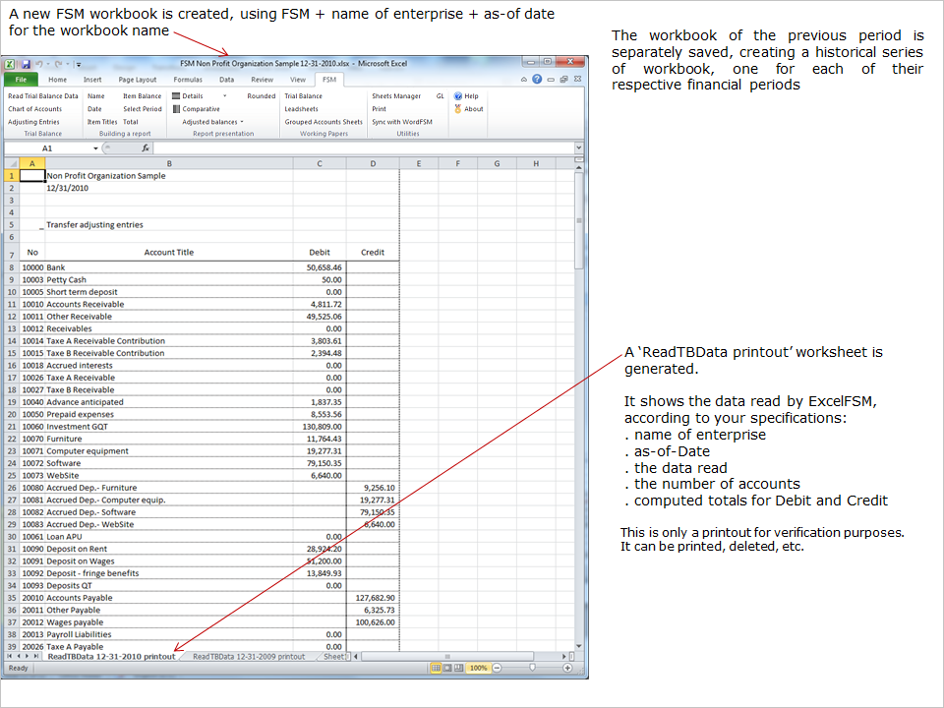Click Read Trial Balance Data button
This screenshot has height=708, width=944.
point(42,96)
